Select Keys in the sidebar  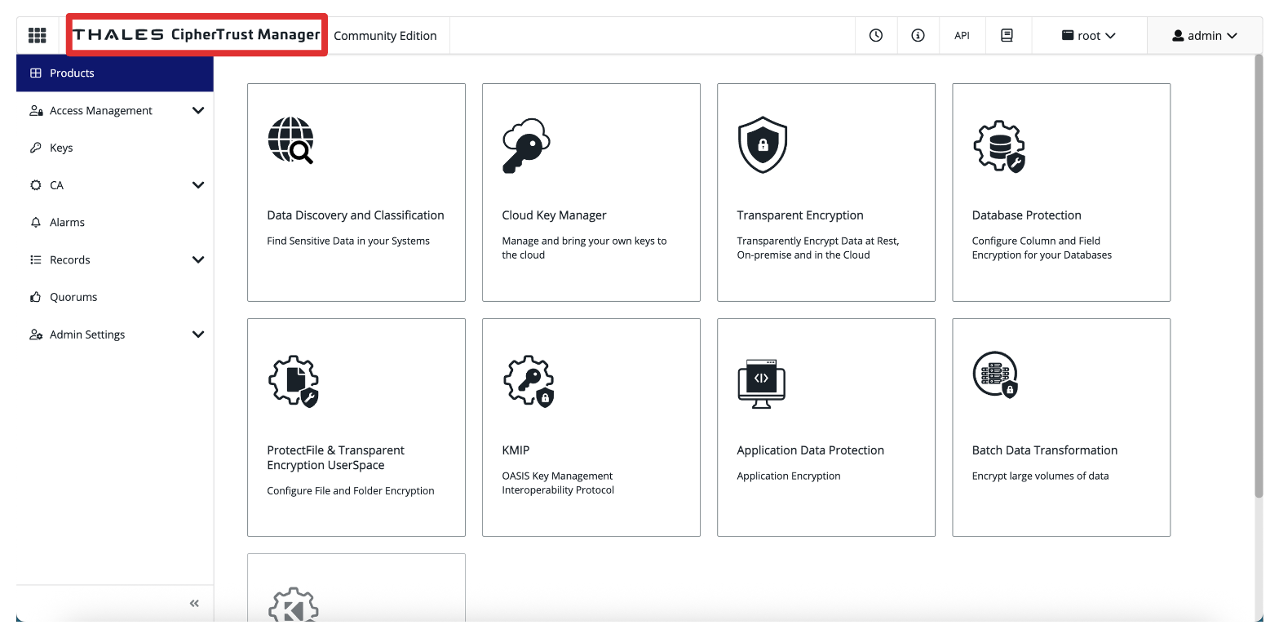pyautogui.click(x=61, y=148)
